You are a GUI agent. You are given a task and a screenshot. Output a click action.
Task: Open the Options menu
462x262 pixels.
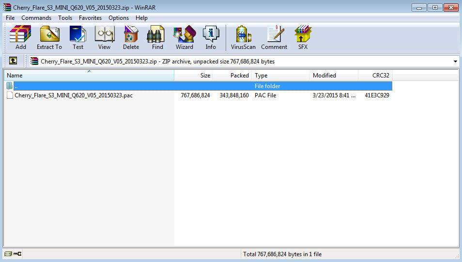119,18
